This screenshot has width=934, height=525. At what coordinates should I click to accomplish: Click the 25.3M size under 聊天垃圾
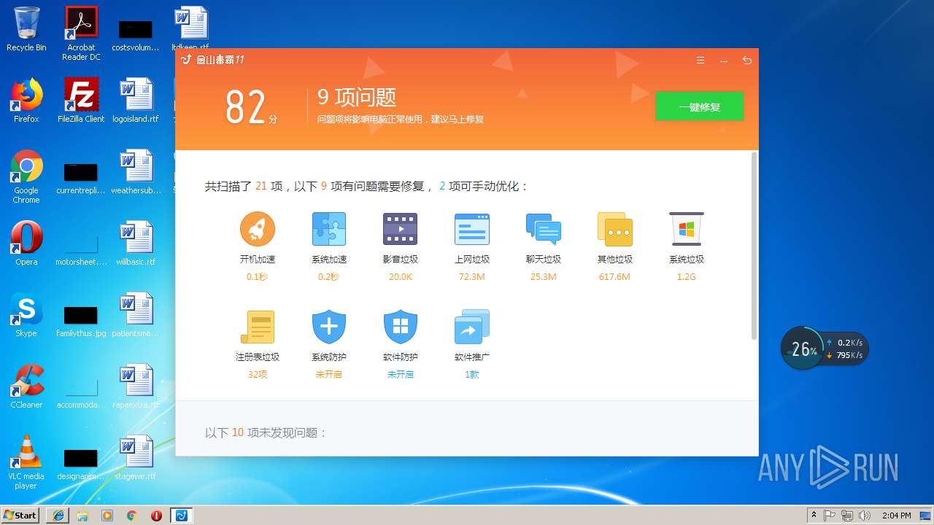pos(543,277)
